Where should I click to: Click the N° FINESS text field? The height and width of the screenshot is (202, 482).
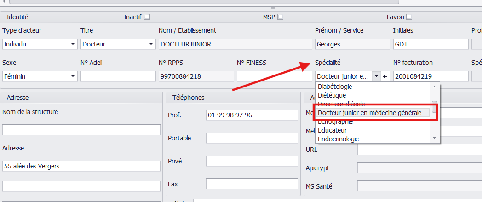tap(275, 76)
